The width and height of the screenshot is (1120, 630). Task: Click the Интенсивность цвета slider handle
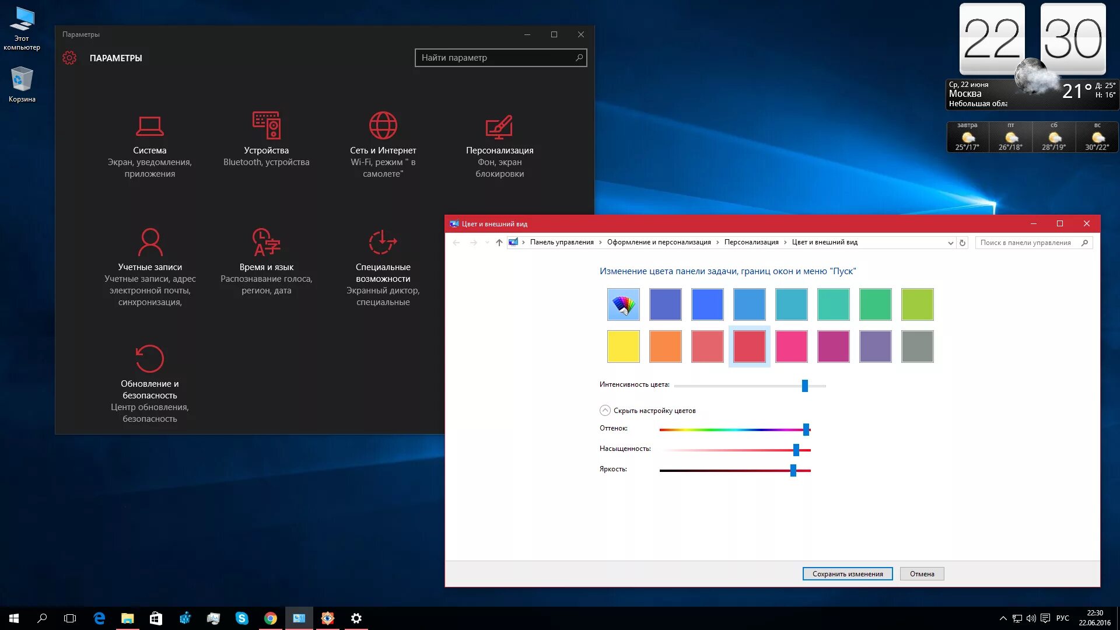804,386
